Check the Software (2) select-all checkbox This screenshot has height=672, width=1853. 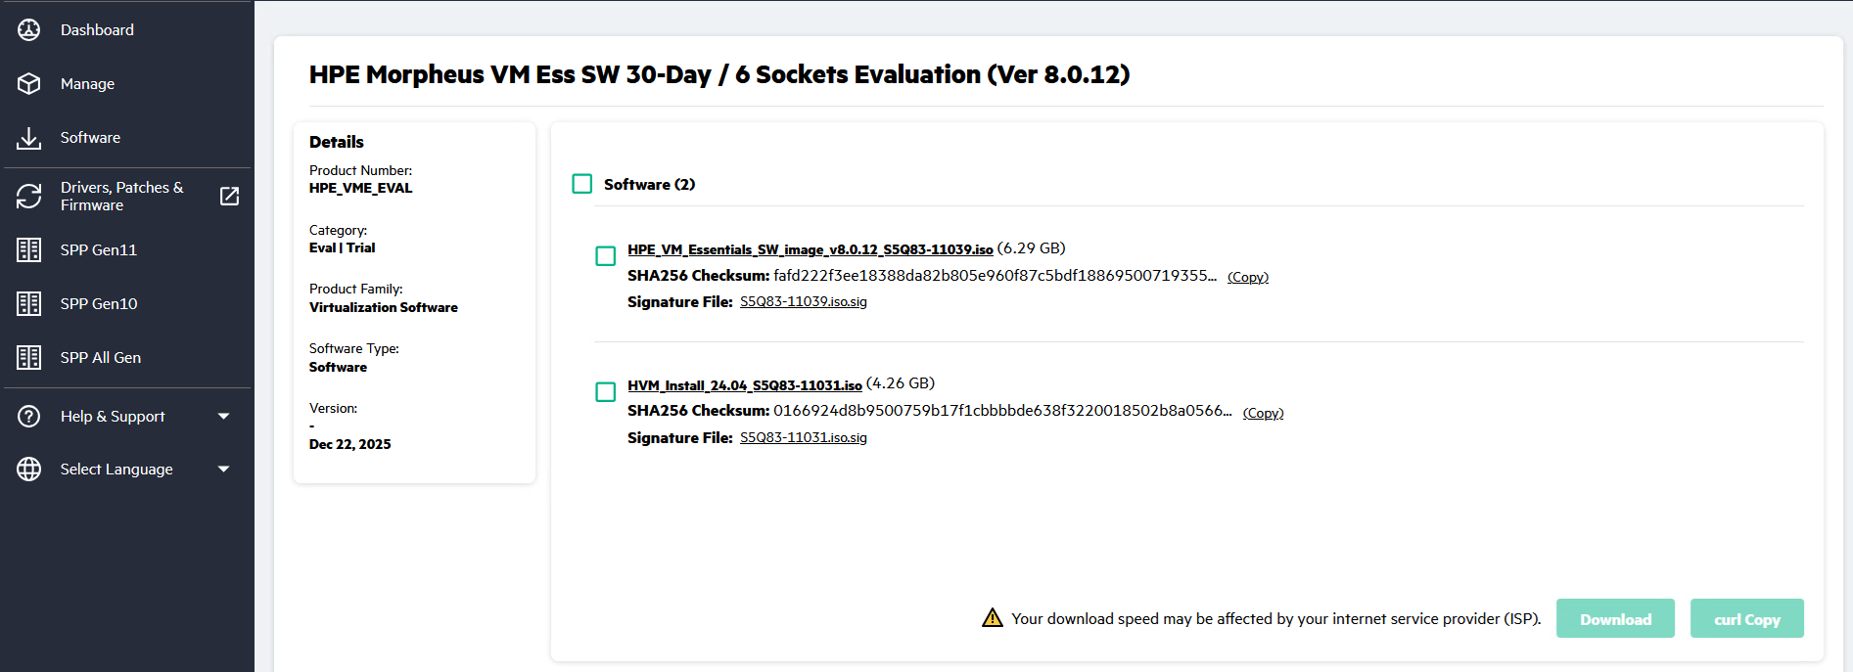(x=582, y=184)
